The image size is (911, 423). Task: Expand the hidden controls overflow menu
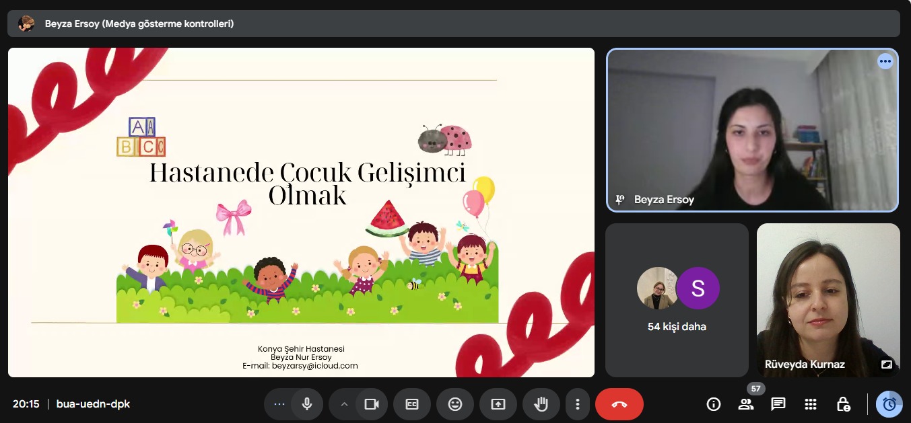[x=279, y=404]
